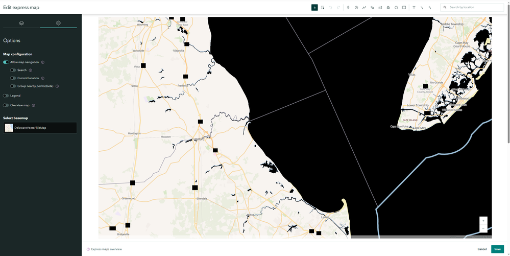Choose the polygon drawing tool

[x=380, y=8]
